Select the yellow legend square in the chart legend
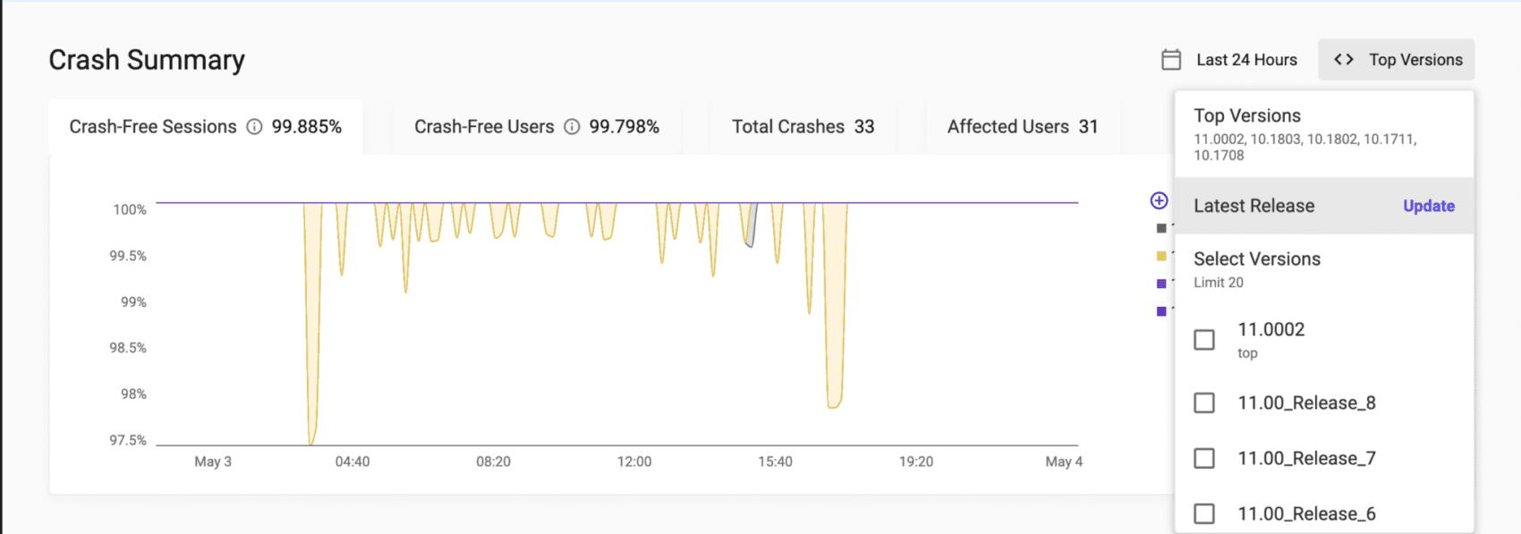1521x534 pixels. [1160, 256]
